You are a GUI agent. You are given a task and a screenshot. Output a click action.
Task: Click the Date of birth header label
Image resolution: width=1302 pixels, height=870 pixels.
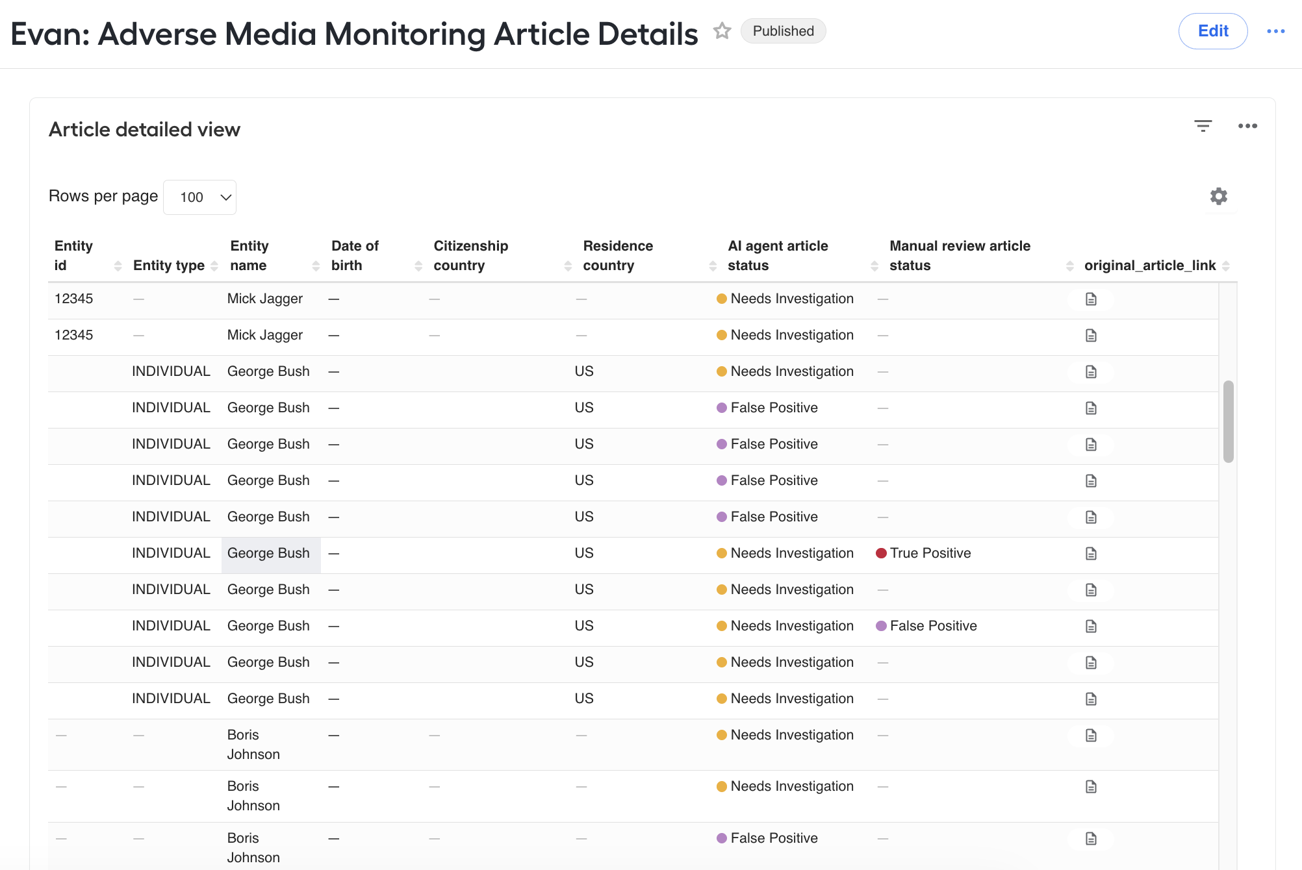[355, 256]
